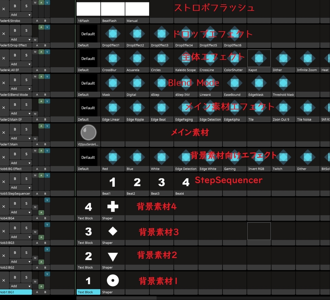Click the X button on Fader2:Main EF layer
The image size is (330, 300).
click(4, 107)
